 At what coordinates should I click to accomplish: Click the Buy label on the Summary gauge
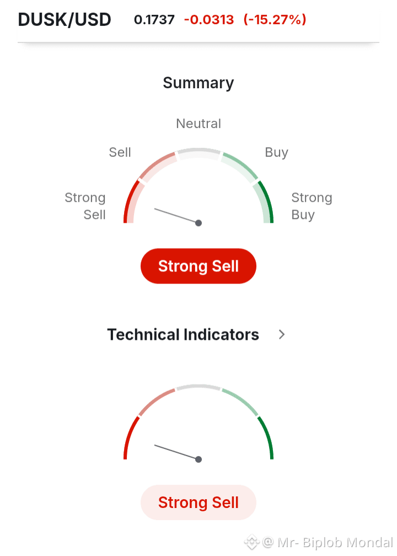pyautogui.click(x=277, y=152)
